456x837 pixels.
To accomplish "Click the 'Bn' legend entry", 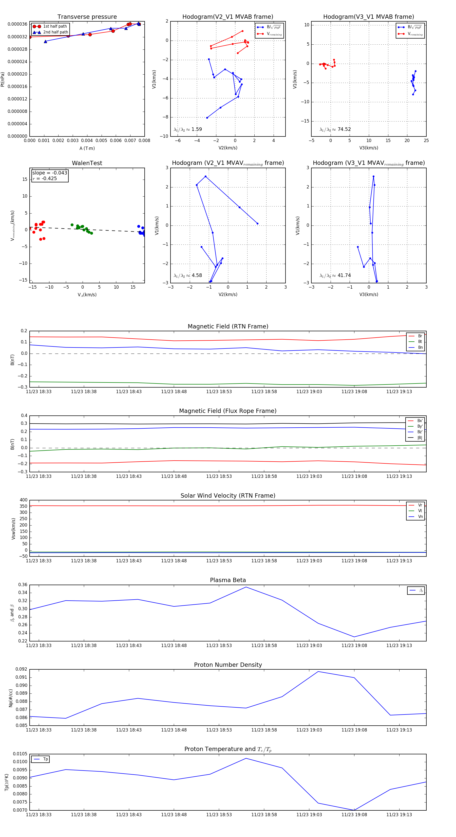I will coord(415,347).
